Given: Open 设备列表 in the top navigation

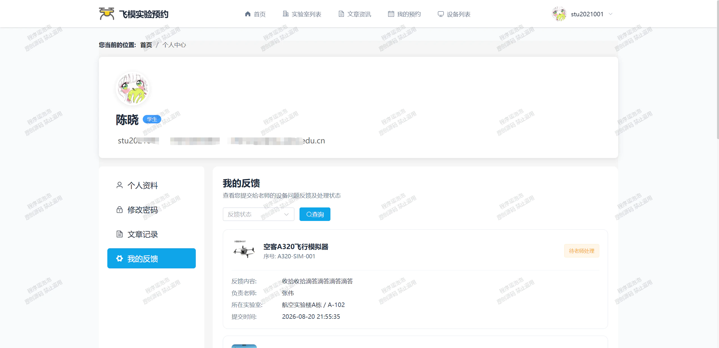Looking at the screenshot, I should 454,14.
